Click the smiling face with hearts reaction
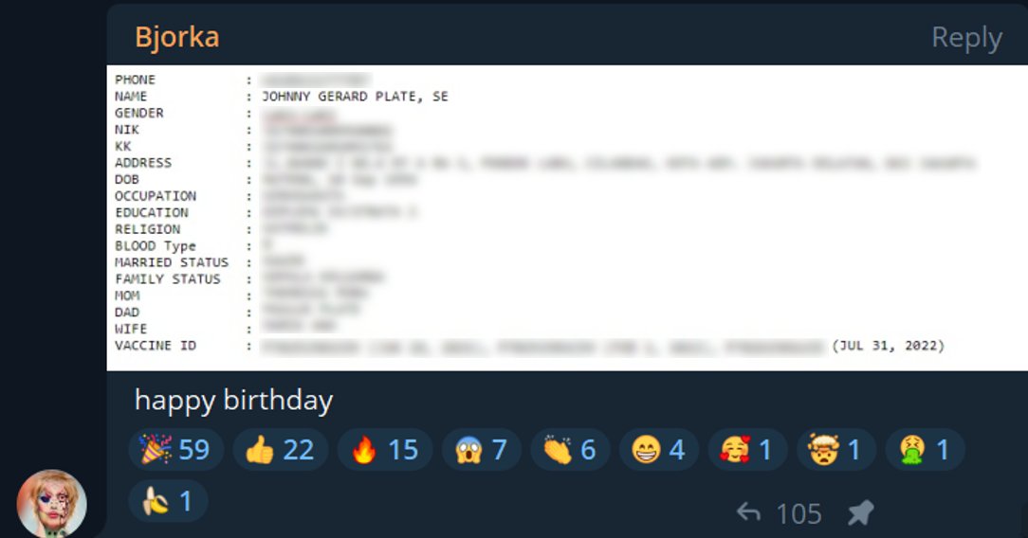The width and height of the screenshot is (1028, 538). point(747,450)
